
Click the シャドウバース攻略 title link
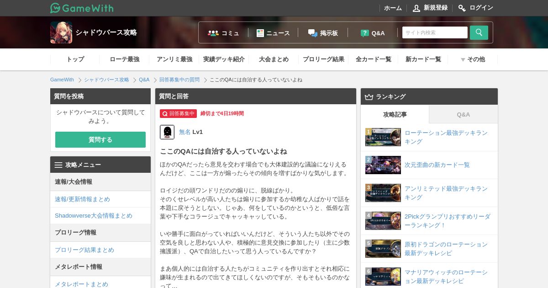(x=106, y=32)
